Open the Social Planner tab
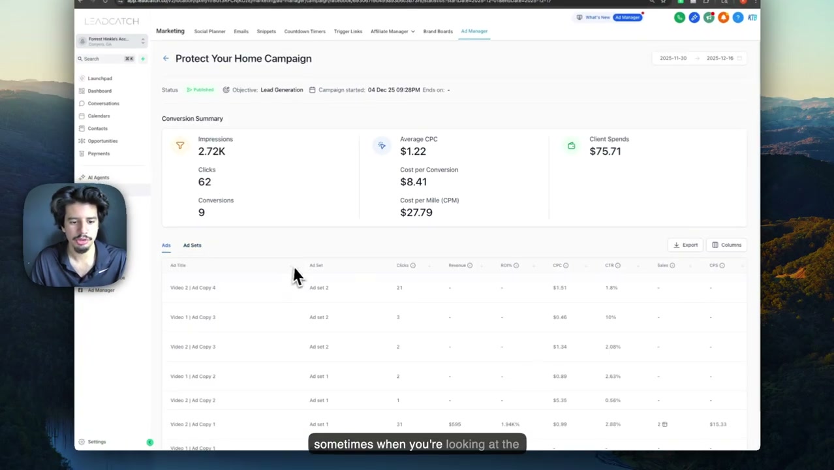The image size is (834, 470). pyautogui.click(x=209, y=31)
